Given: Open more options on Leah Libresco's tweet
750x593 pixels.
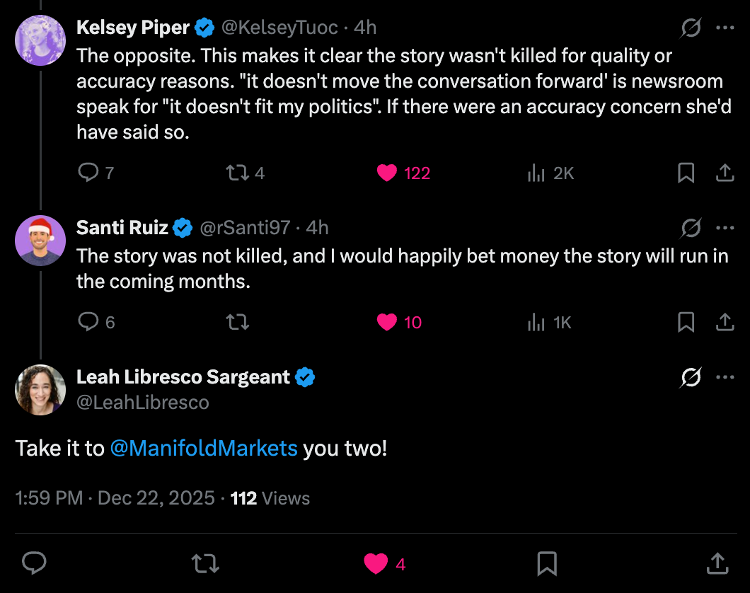Looking at the screenshot, I should tap(725, 378).
